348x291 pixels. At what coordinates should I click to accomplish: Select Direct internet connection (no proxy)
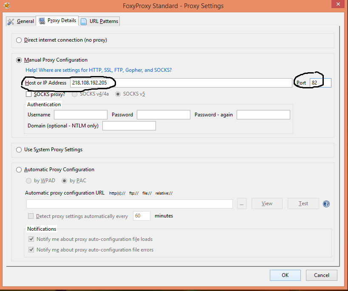click(19, 40)
